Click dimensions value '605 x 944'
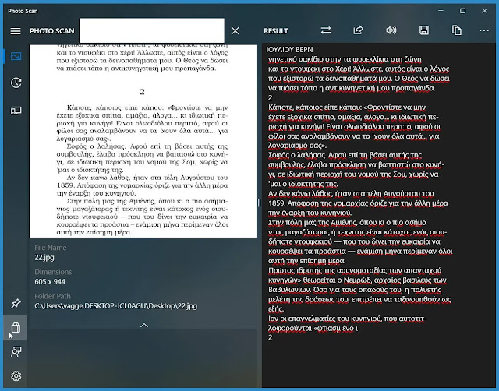 pyautogui.click(x=50, y=282)
